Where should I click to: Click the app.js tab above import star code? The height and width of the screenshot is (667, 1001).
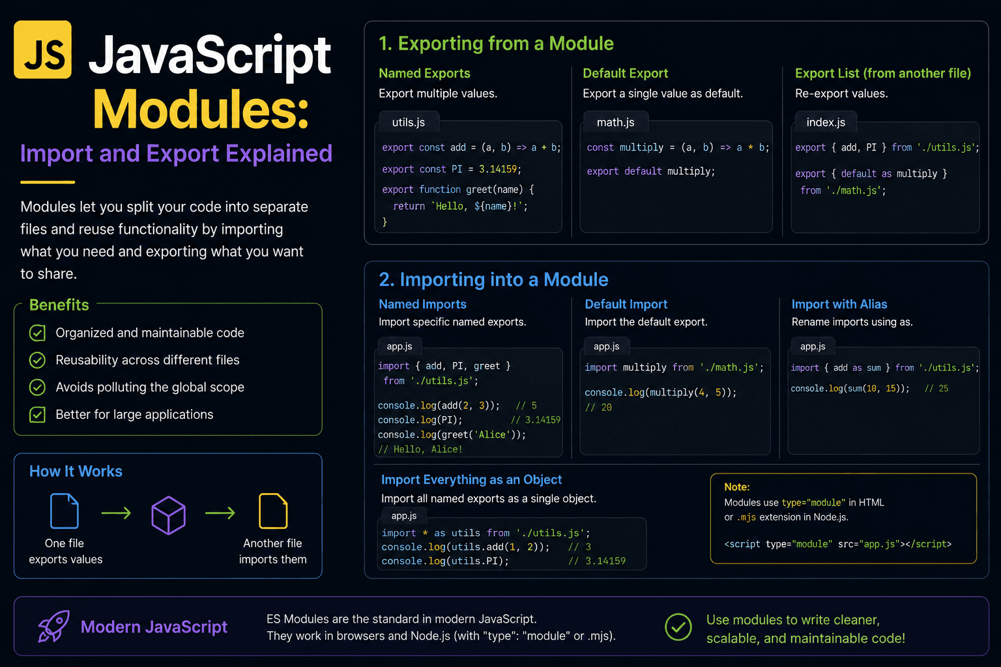403,515
